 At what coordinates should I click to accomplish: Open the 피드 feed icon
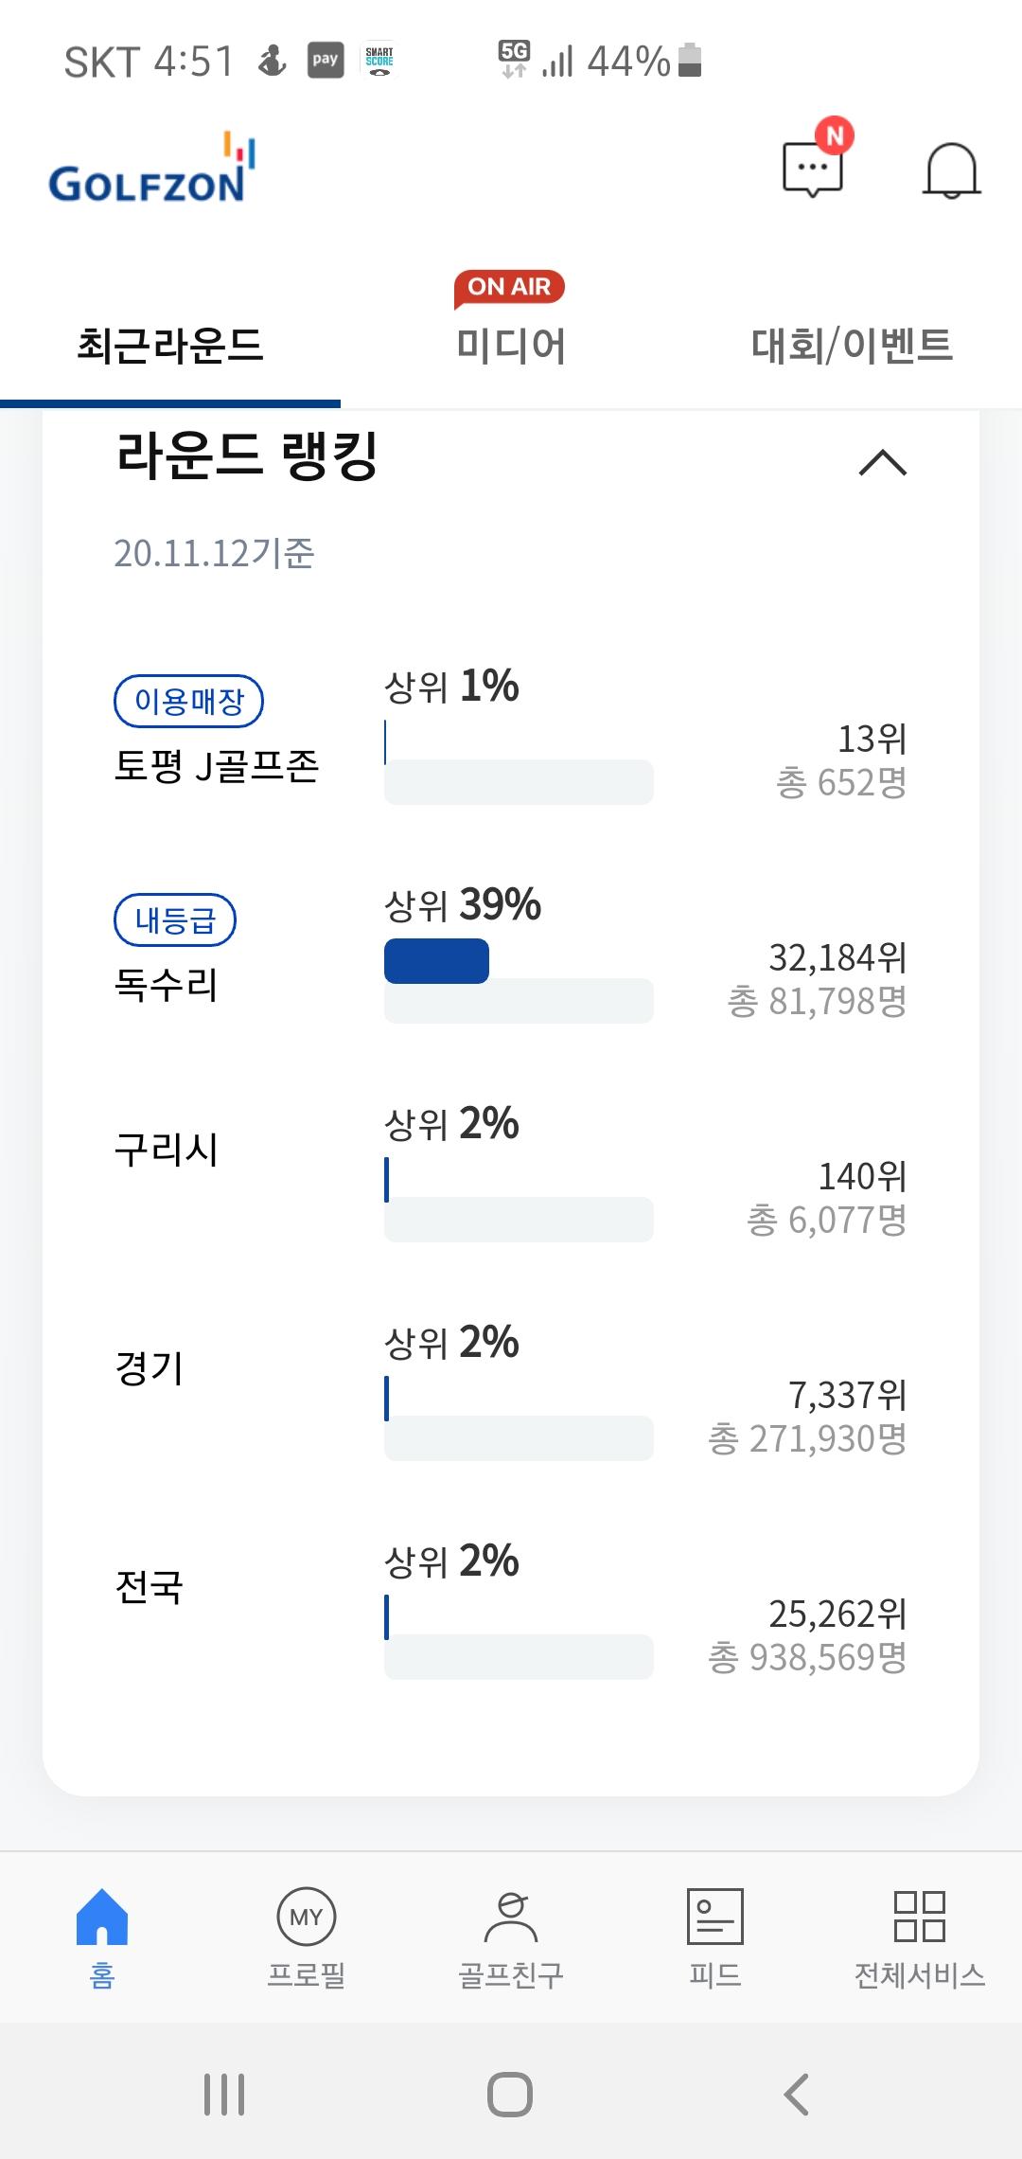click(715, 1918)
